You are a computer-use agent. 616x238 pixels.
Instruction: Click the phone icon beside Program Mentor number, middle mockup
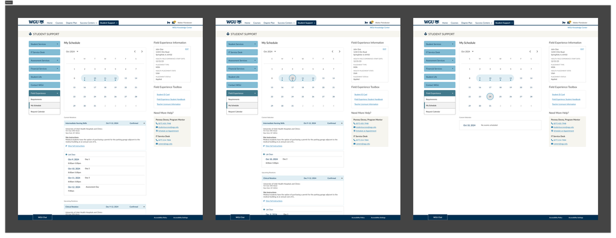coord(354,123)
